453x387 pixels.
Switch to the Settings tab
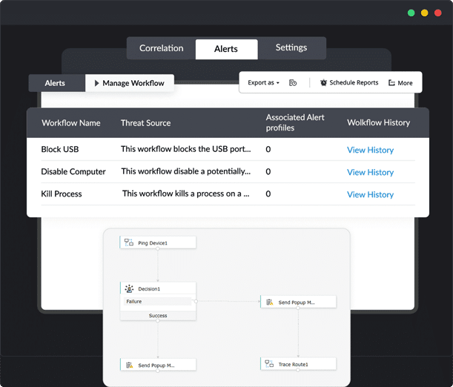[291, 47]
